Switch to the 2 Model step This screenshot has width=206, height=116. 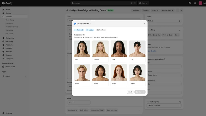tap(90, 30)
